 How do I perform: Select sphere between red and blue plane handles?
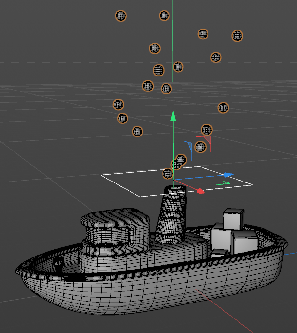[x=200, y=147]
